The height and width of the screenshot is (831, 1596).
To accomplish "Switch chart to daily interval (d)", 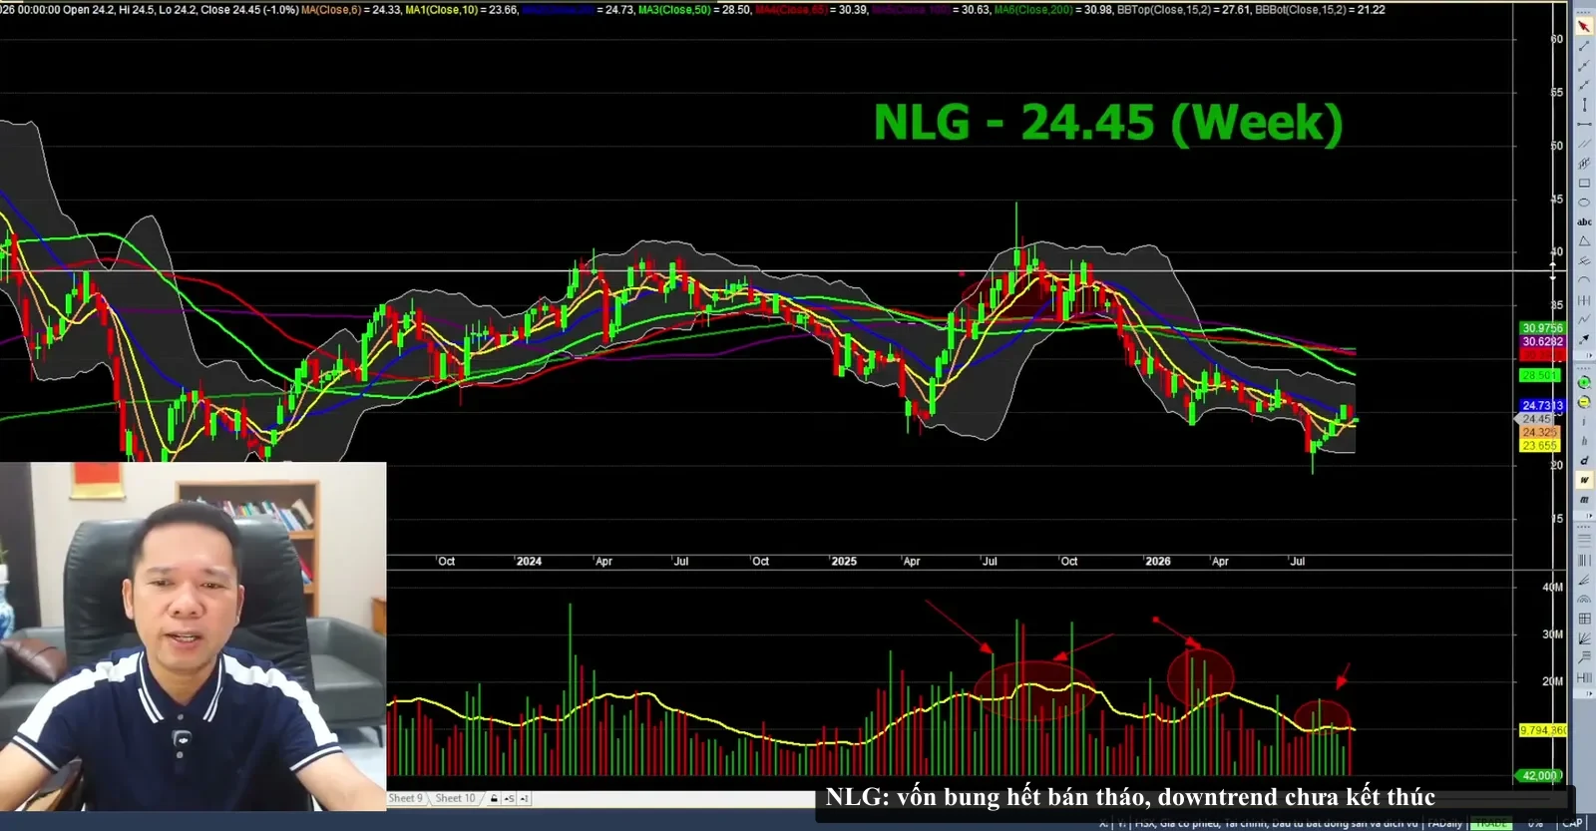I will (x=1584, y=461).
